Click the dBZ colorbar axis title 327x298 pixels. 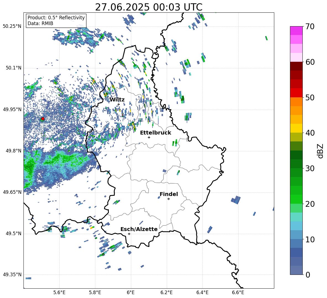[321, 151]
